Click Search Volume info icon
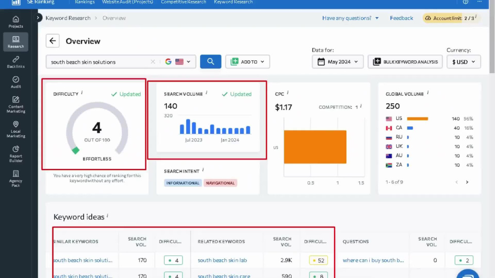Screen dimensions: 495x278 pos(206,92)
